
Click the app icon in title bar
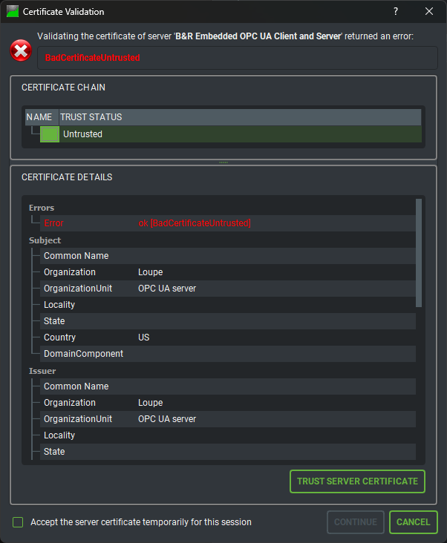[x=13, y=11]
